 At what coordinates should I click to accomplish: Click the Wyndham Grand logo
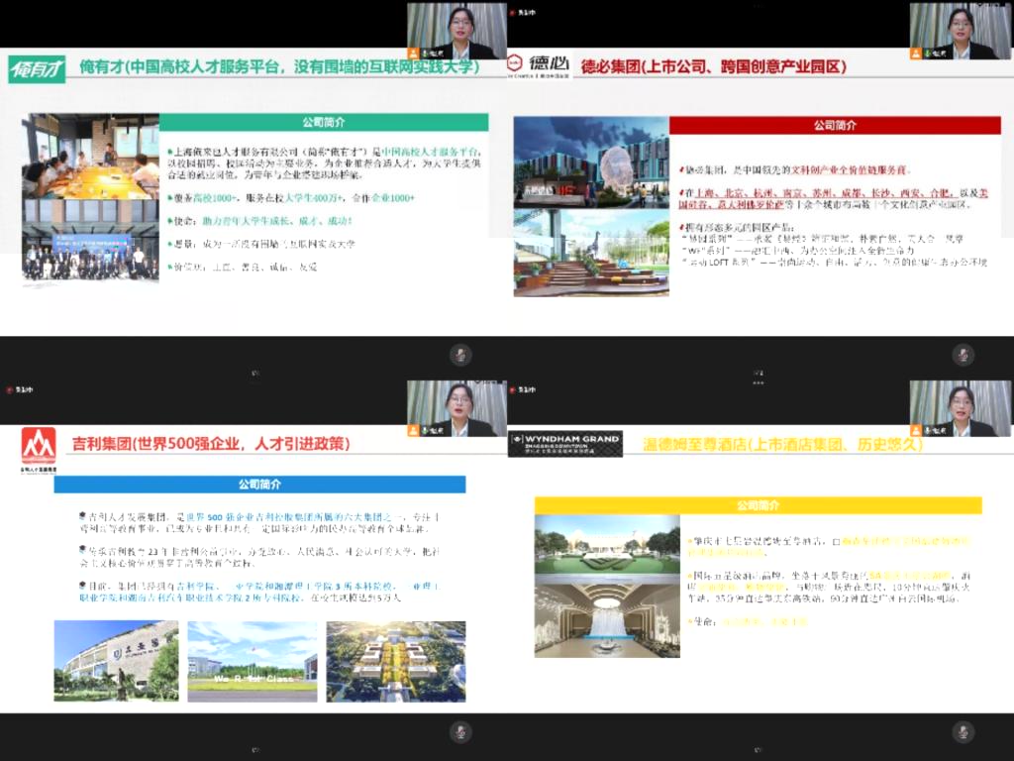(564, 443)
